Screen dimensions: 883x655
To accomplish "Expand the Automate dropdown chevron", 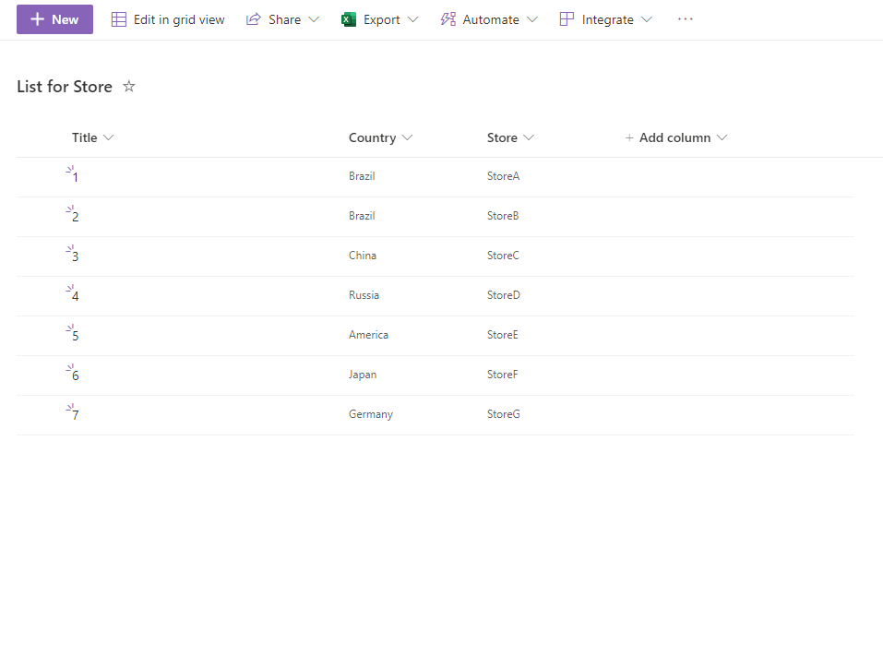I will coord(532,19).
